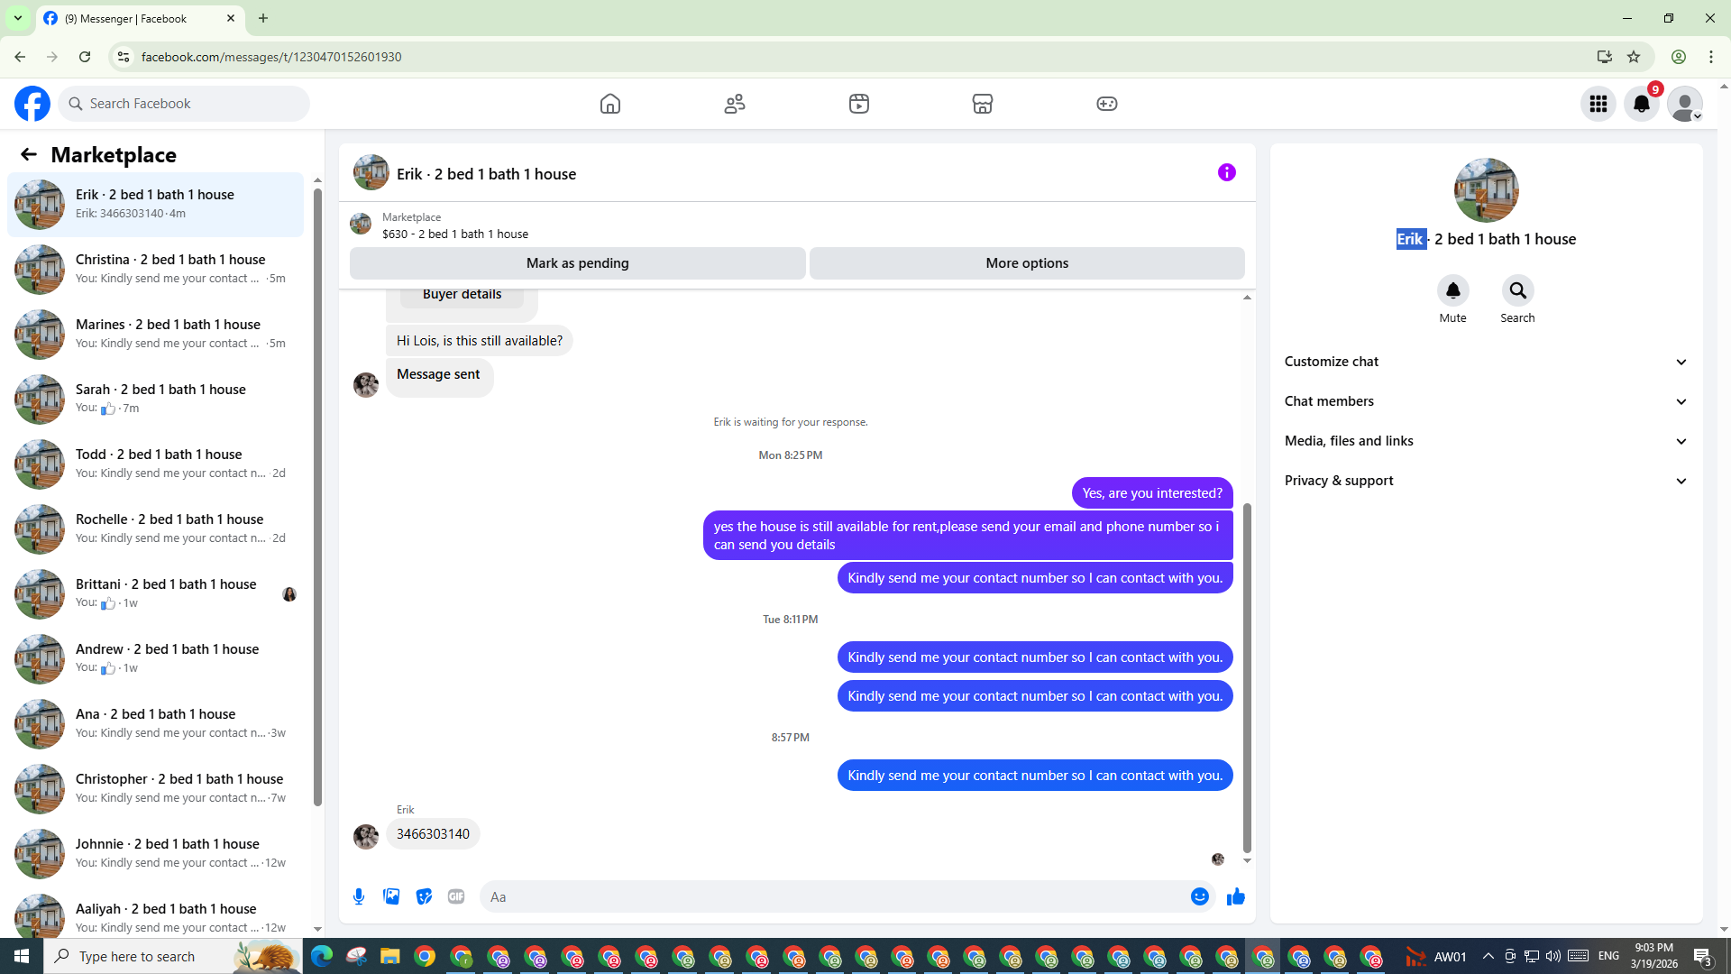Click the voice clip microphone icon
This screenshot has width=1731, height=974.
point(359,896)
